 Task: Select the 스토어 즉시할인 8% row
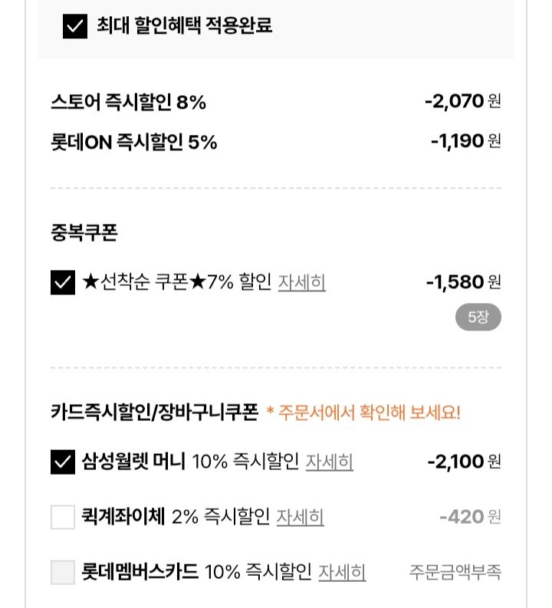(x=128, y=102)
